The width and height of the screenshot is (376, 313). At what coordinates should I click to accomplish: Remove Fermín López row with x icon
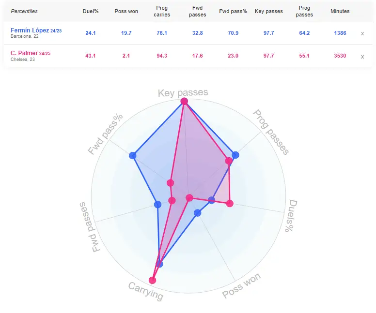[x=362, y=33]
